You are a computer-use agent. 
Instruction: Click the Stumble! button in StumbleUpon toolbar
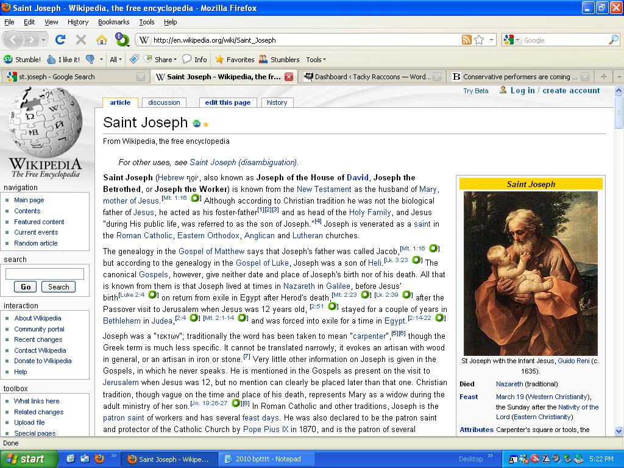pos(23,59)
